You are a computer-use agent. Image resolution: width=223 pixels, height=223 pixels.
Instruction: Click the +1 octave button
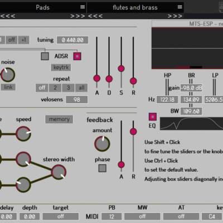pyautogui.click(x=23, y=40)
